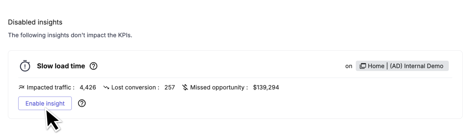Image resolution: width=473 pixels, height=140 pixels.
Task: Click the KPIs description sentence
Action: (70, 35)
